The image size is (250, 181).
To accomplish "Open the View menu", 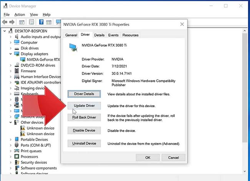I will click(x=34, y=15).
